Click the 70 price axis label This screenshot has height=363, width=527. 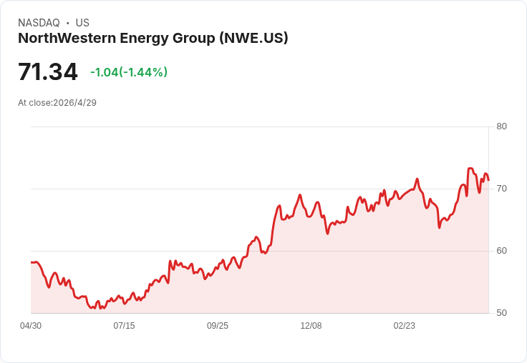501,189
